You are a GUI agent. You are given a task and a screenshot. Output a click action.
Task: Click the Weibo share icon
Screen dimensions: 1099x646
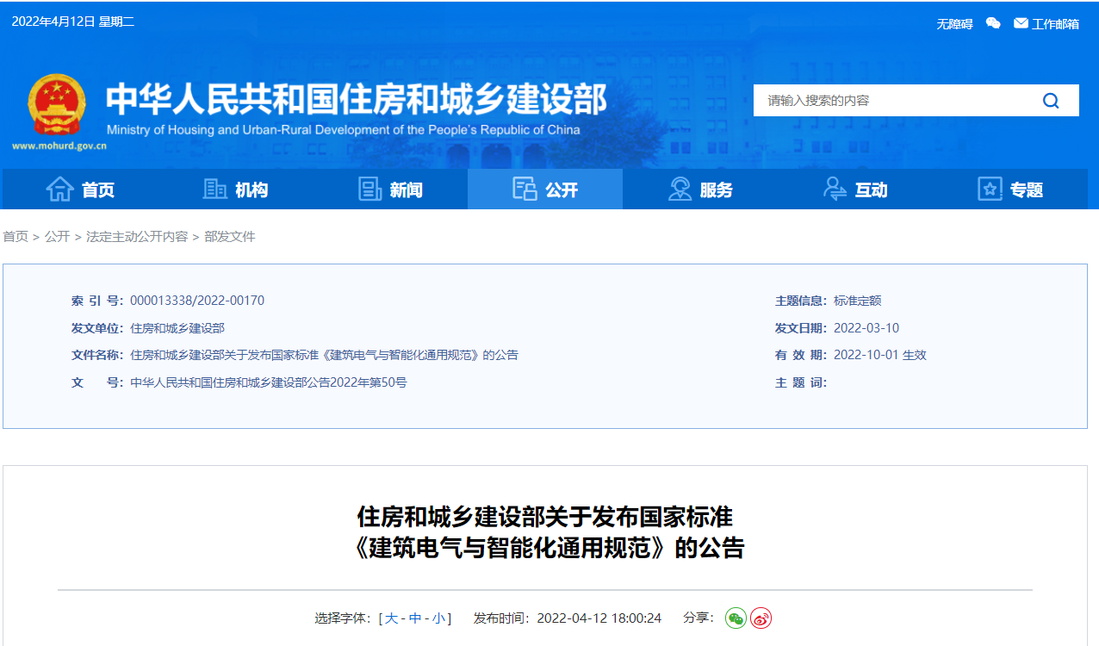[x=761, y=618]
